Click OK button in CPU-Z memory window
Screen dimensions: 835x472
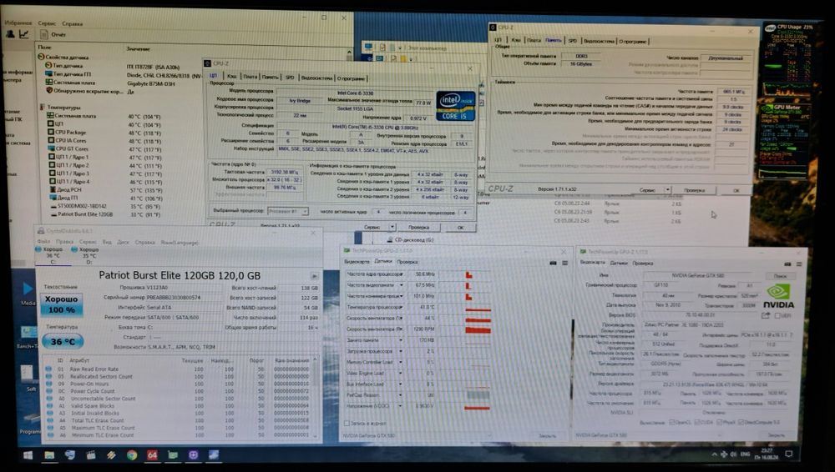tap(736, 190)
